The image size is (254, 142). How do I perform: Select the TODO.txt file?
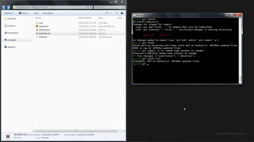click(43, 37)
